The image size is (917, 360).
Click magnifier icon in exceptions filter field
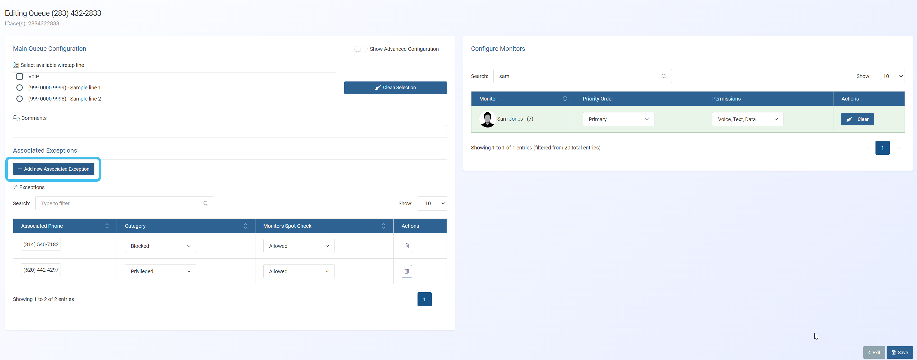(206, 203)
